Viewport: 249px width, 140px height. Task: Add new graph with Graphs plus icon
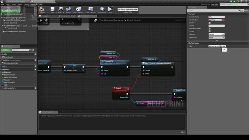coord(35,54)
